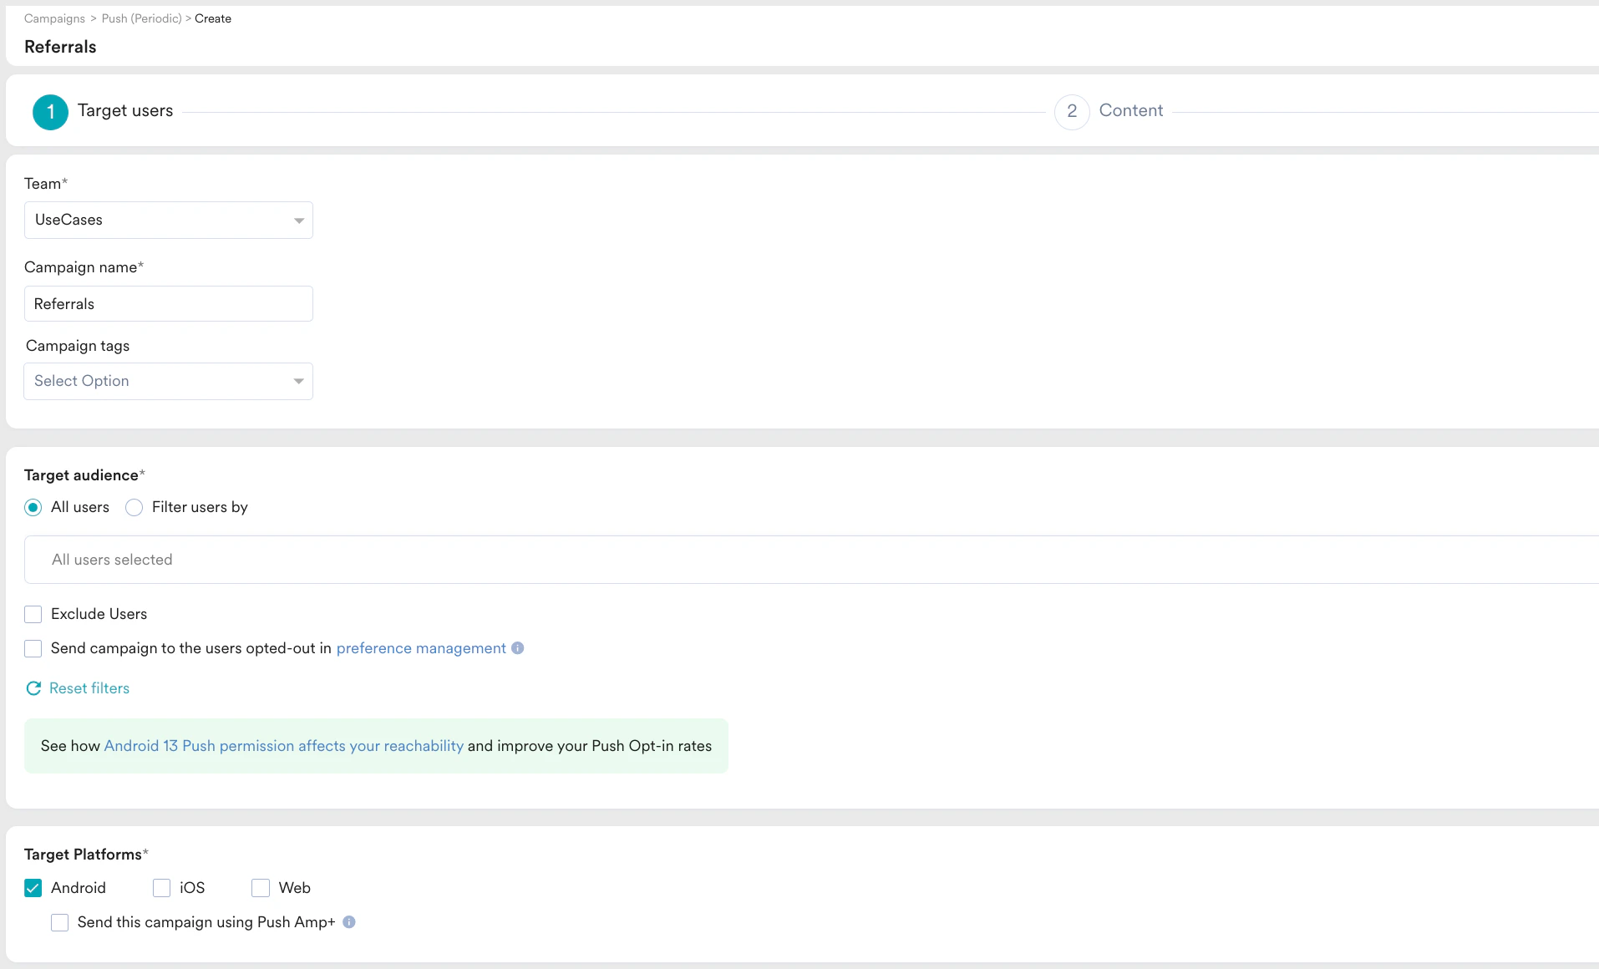
Task: Check iOS under Target Platforms
Action: click(162, 888)
